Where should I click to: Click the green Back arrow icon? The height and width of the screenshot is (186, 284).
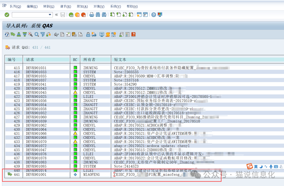pos(71,15)
